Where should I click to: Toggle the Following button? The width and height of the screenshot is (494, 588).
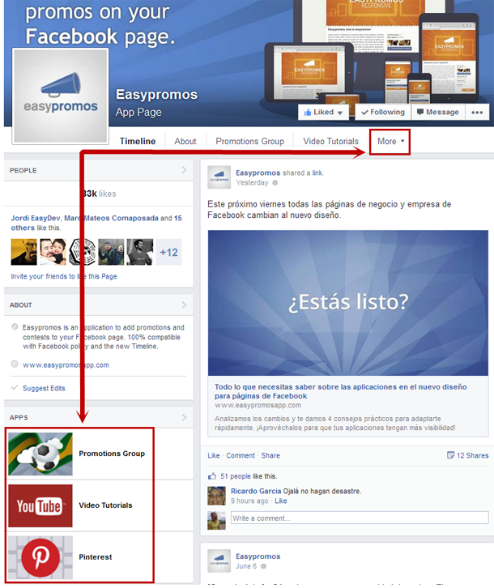[383, 112]
